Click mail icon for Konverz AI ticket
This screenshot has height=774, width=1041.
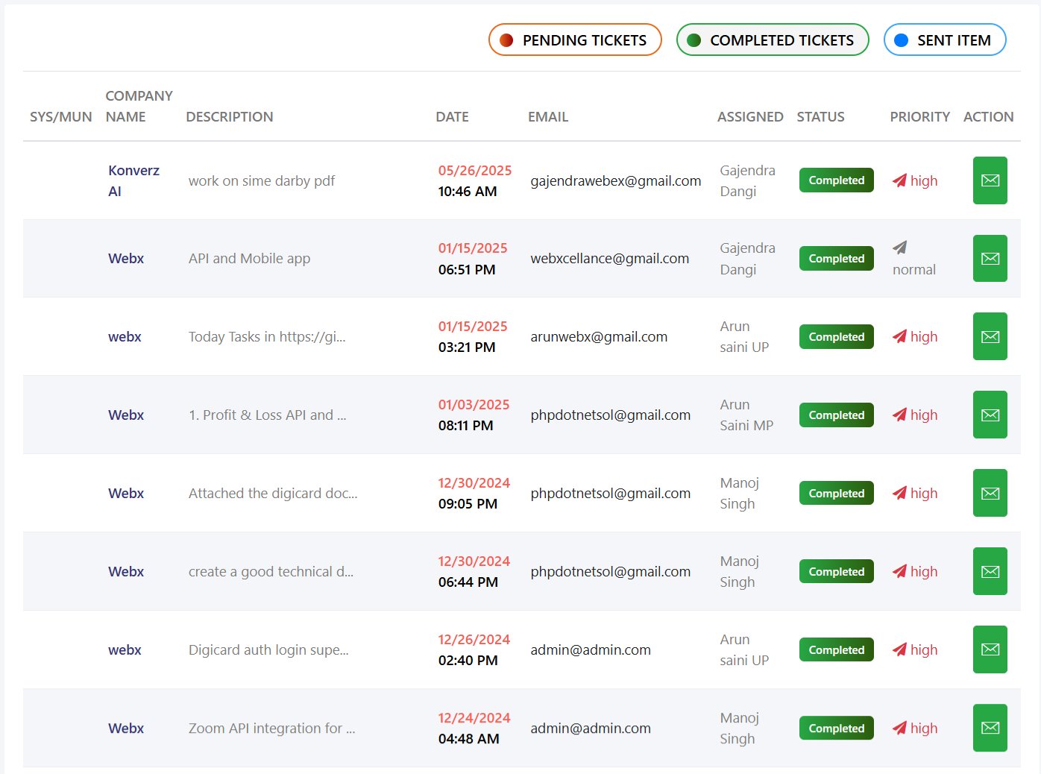tap(990, 180)
